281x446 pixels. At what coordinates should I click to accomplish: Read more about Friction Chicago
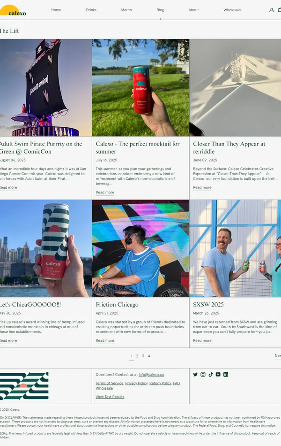(105, 340)
